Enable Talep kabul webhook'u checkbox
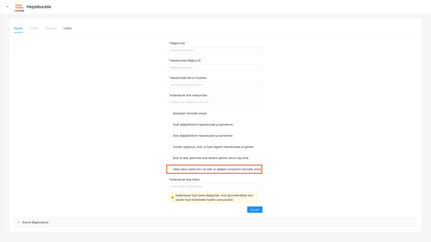This screenshot has height=242, width=431. point(170,169)
